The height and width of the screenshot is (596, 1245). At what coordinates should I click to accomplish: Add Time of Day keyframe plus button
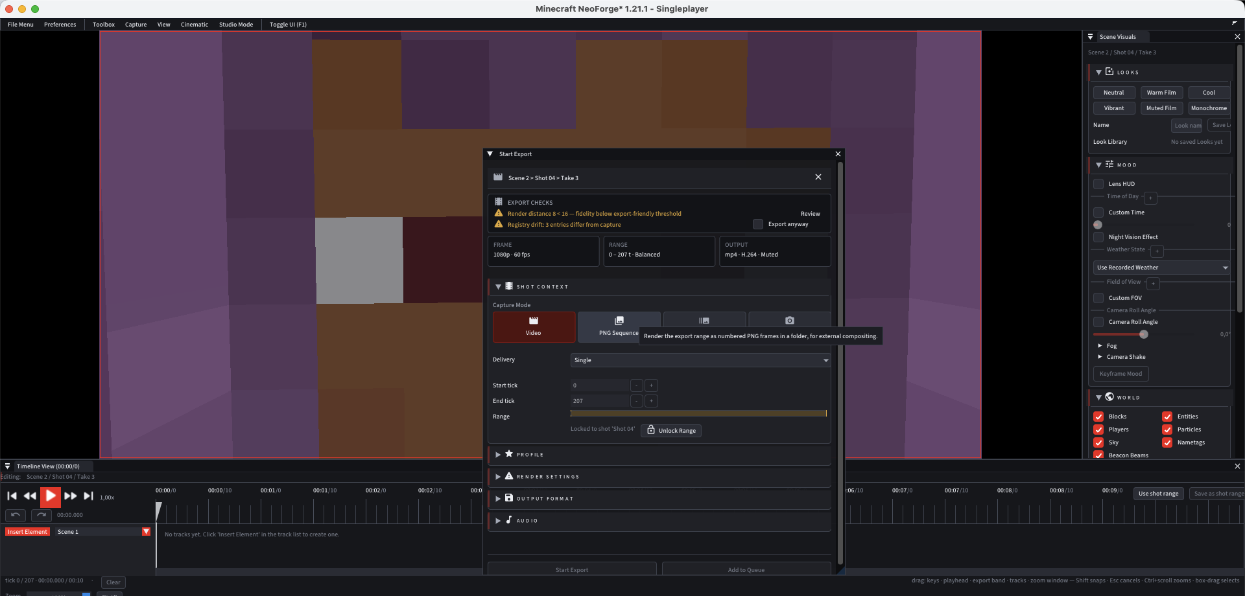pyautogui.click(x=1151, y=198)
